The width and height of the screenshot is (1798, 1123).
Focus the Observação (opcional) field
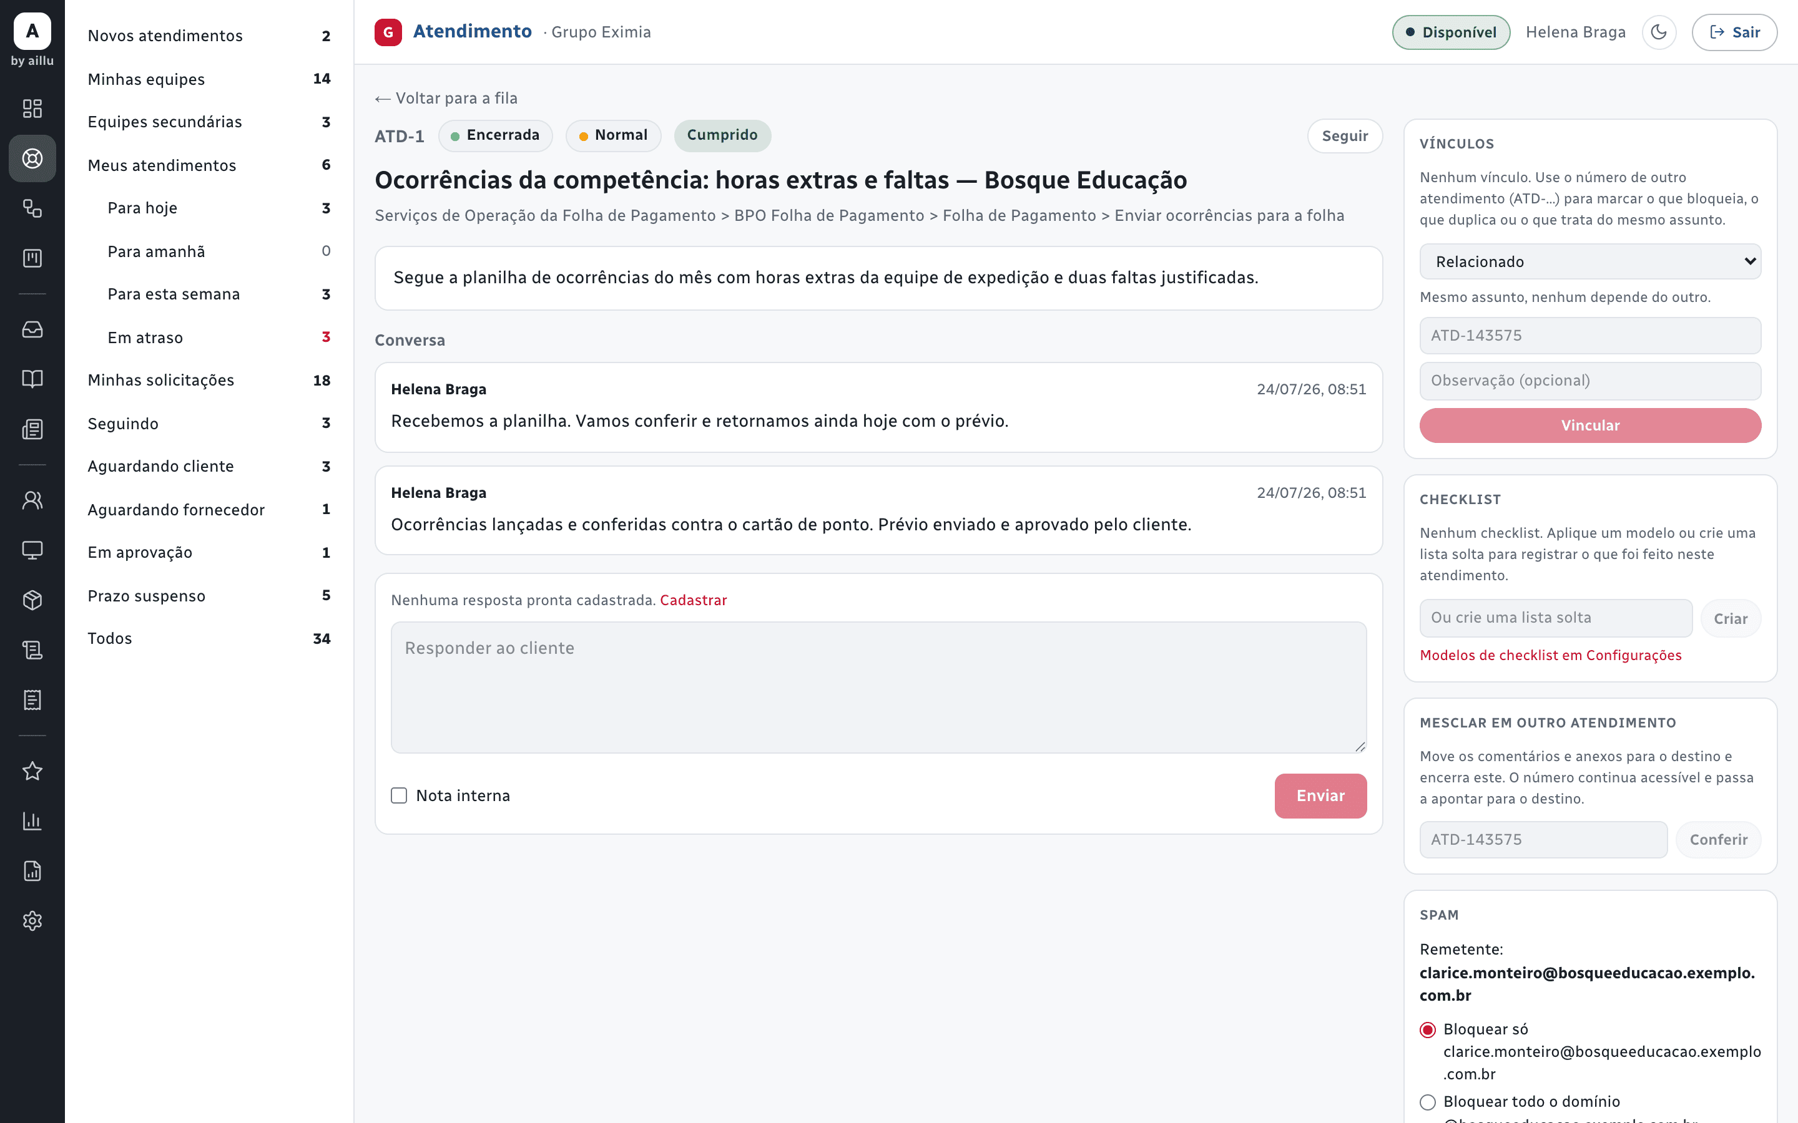1590,381
